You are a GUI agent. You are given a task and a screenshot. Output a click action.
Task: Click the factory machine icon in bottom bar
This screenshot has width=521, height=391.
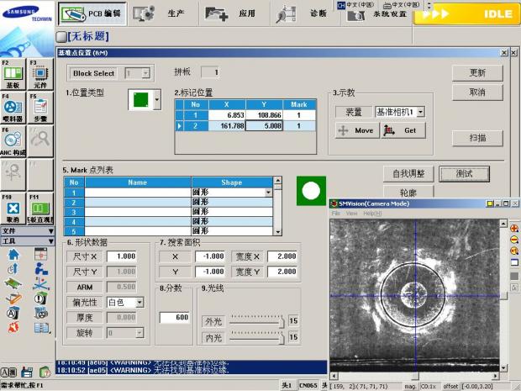(27, 372)
